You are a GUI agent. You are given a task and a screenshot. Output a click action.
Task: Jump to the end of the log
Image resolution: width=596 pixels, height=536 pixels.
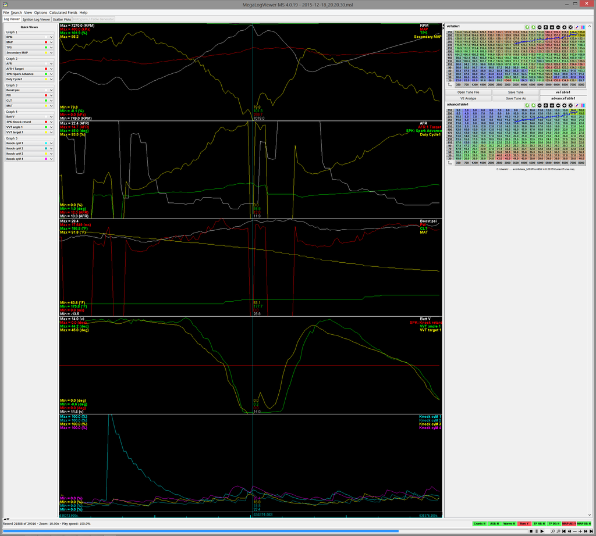pyautogui.click(x=591, y=531)
